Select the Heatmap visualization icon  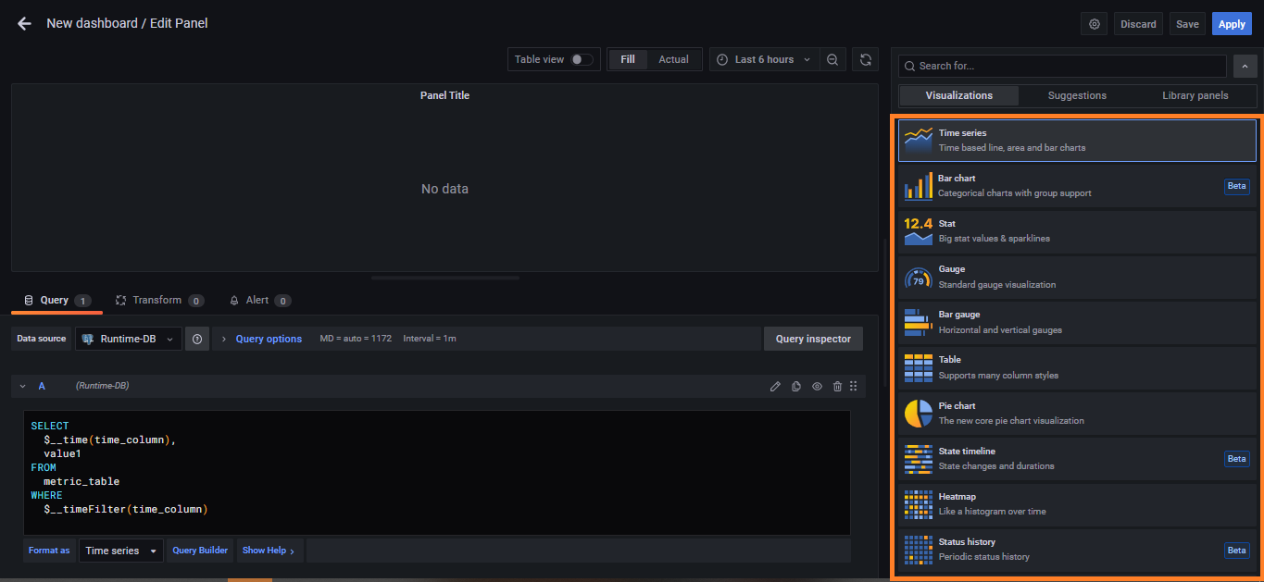point(919,503)
